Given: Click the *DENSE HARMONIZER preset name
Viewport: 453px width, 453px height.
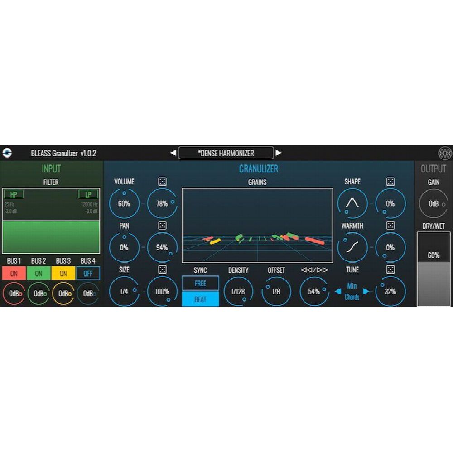Looking at the screenshot, I should tap(226, 153).
